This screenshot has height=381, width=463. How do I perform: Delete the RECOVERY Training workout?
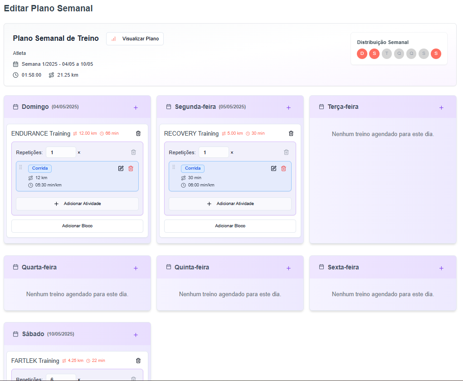pos(291,133)
